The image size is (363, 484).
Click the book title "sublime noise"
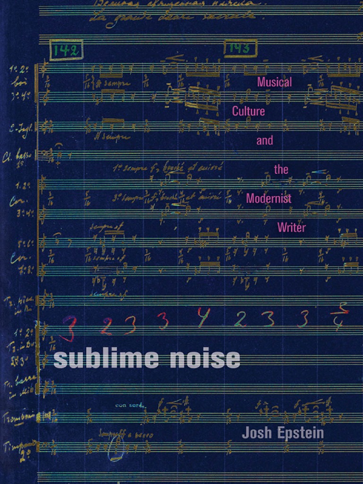click(x=147, y=358)
